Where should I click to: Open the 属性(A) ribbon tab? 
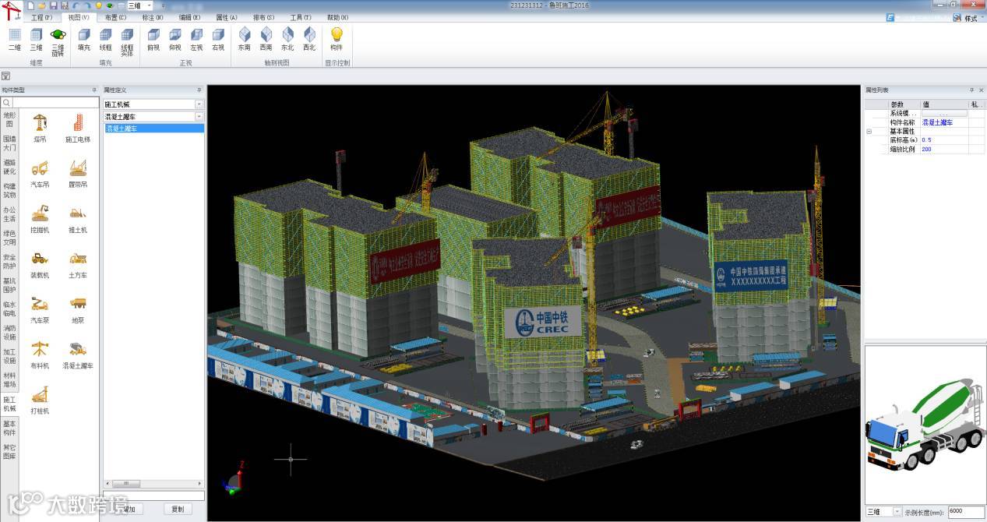(x=227, y=17)
